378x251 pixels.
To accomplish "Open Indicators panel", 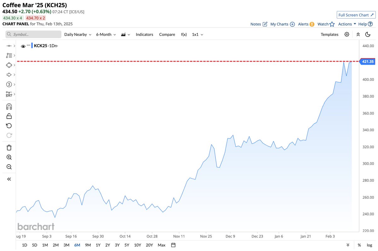I will [144, 34].
